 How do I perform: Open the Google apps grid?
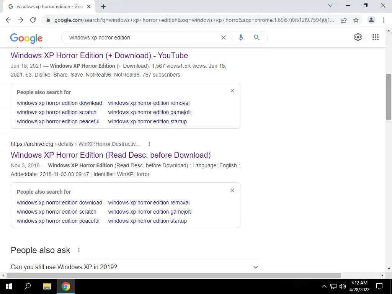(376, 37)
